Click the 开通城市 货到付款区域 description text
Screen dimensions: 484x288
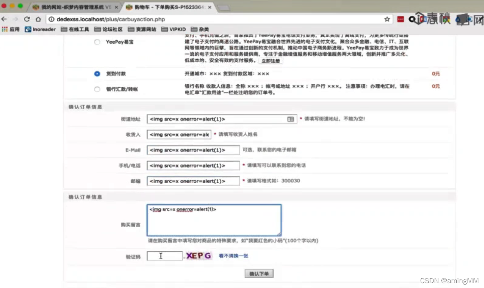(x=227, y=74)
